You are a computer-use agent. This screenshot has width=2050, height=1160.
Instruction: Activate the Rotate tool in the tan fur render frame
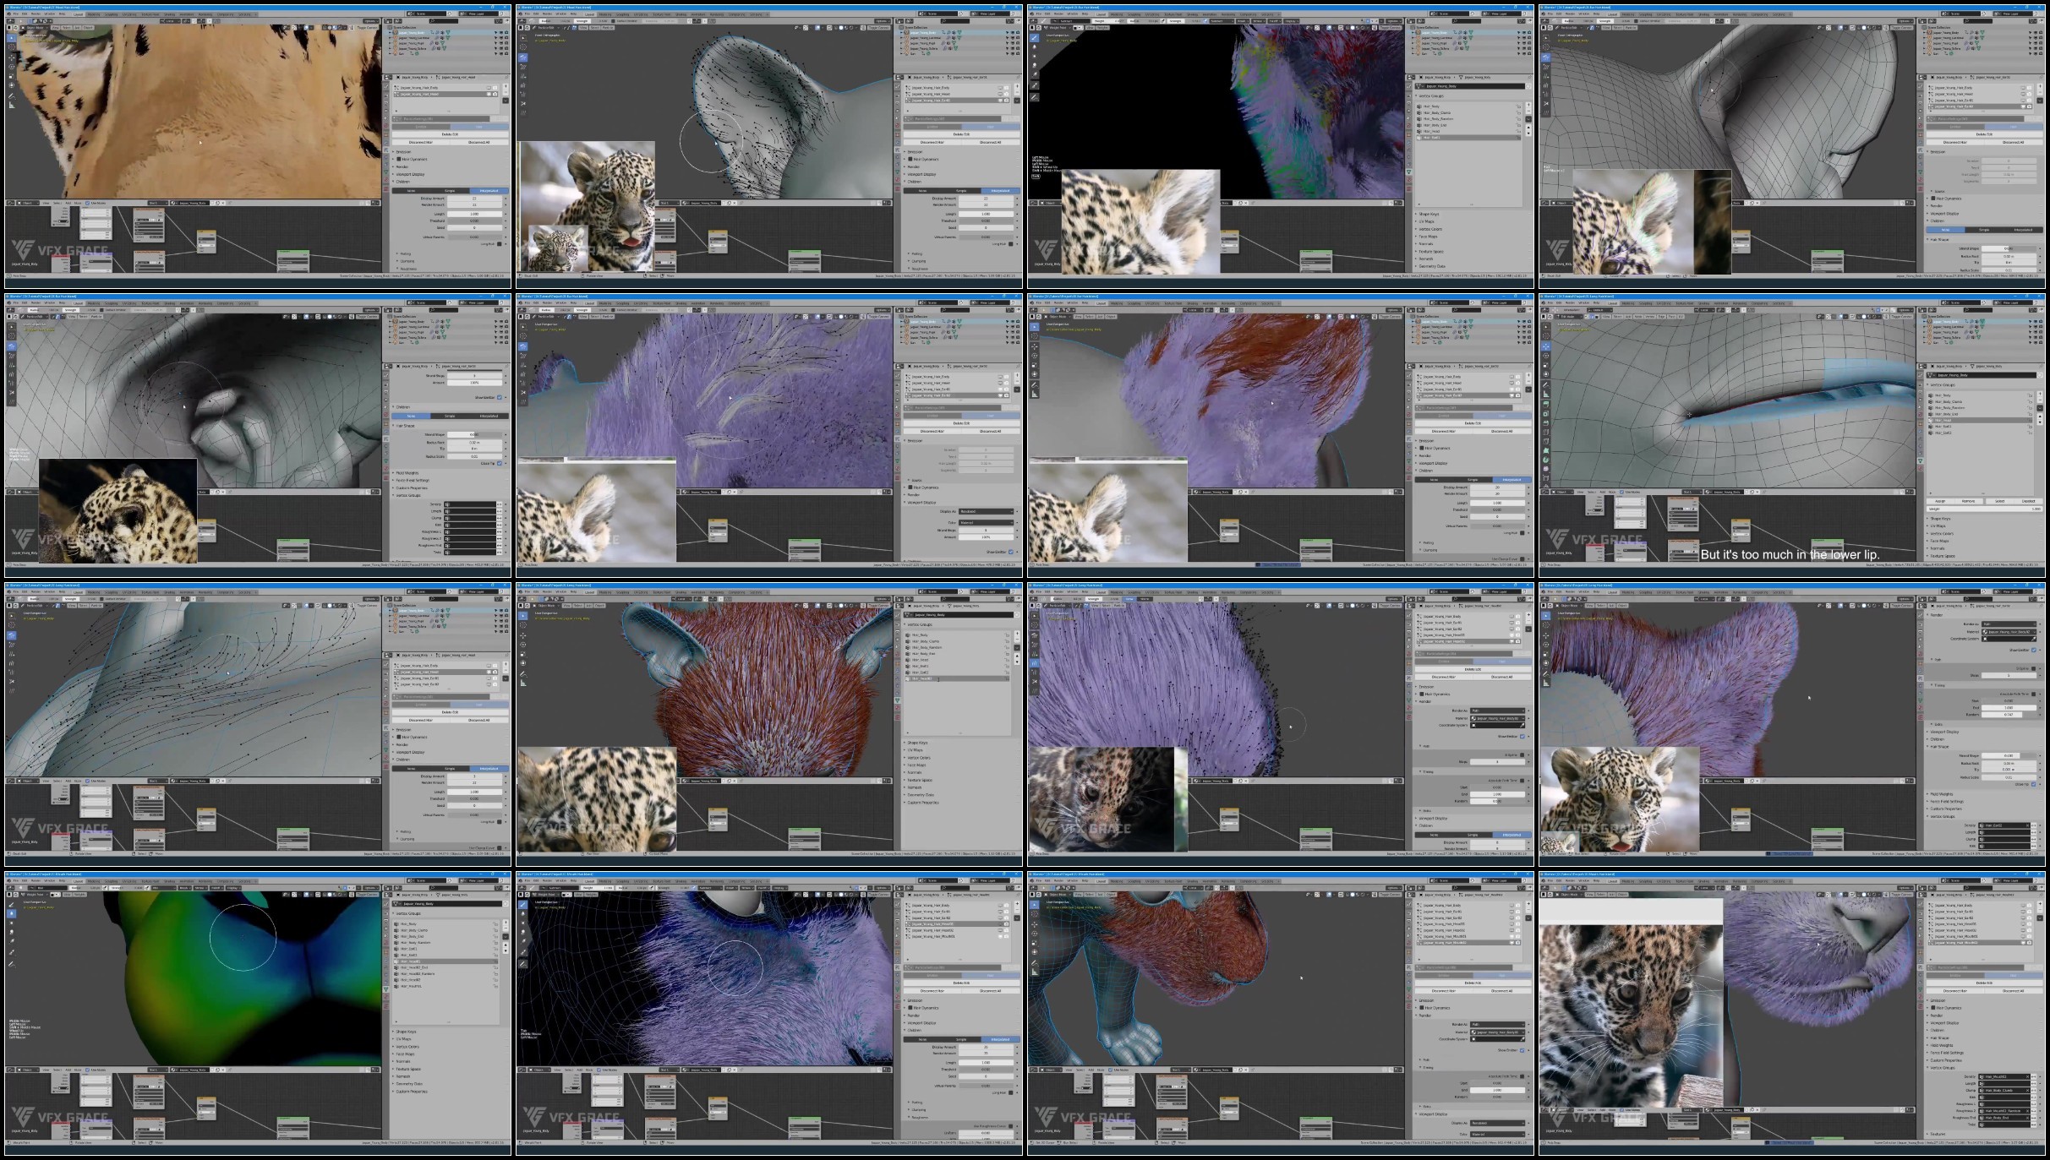(11, 67)
